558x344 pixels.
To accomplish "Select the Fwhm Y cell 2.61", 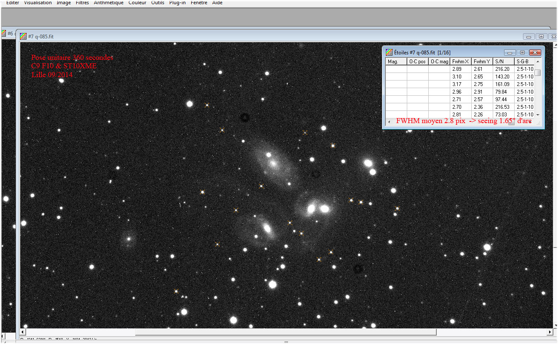I will pyautogui.click(x=482, y=69).
